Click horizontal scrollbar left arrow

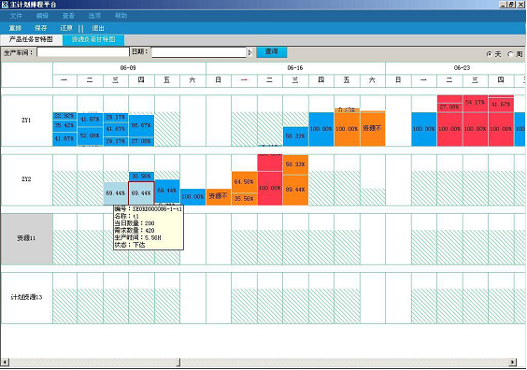point(5,362)
